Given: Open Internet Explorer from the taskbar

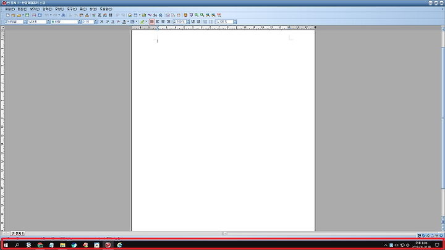Looking at the screenshot, I should [x=119, y=245].
